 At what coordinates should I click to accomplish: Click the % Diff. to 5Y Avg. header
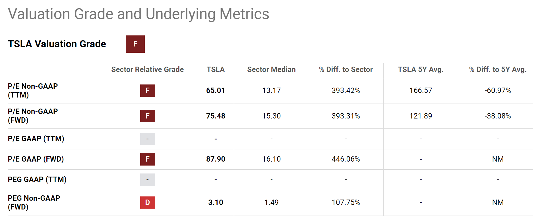click(498, 69)
